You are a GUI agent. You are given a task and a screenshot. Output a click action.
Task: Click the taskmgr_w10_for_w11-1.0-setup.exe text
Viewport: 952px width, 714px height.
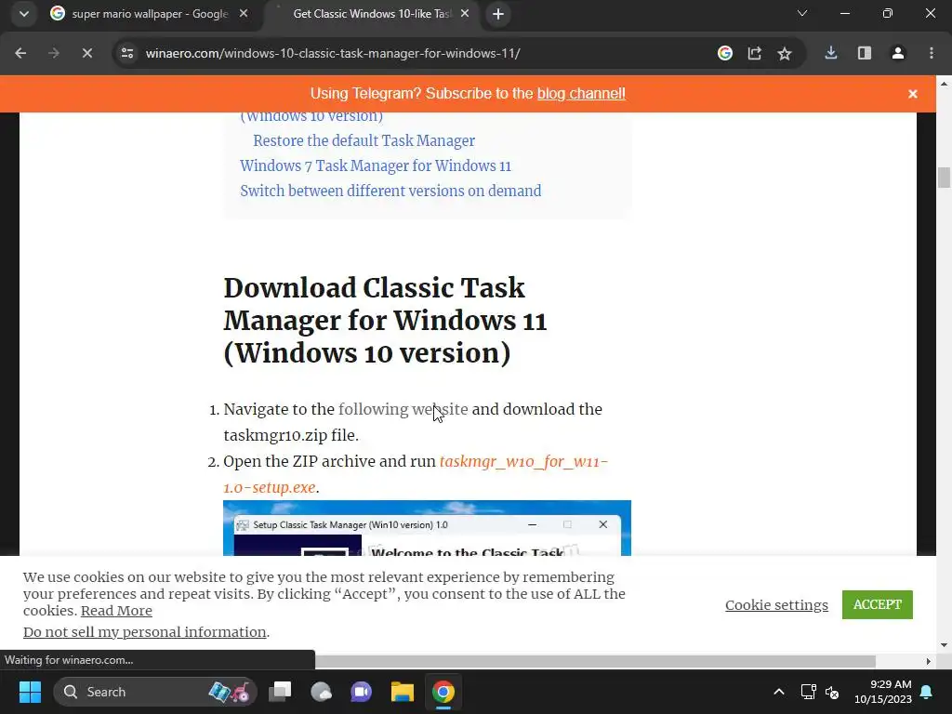(416, 474)
